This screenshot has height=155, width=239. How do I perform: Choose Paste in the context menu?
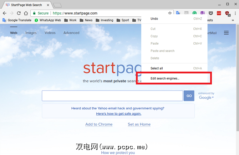[174, 43]
